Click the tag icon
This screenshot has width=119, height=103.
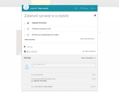pos(25,47)
